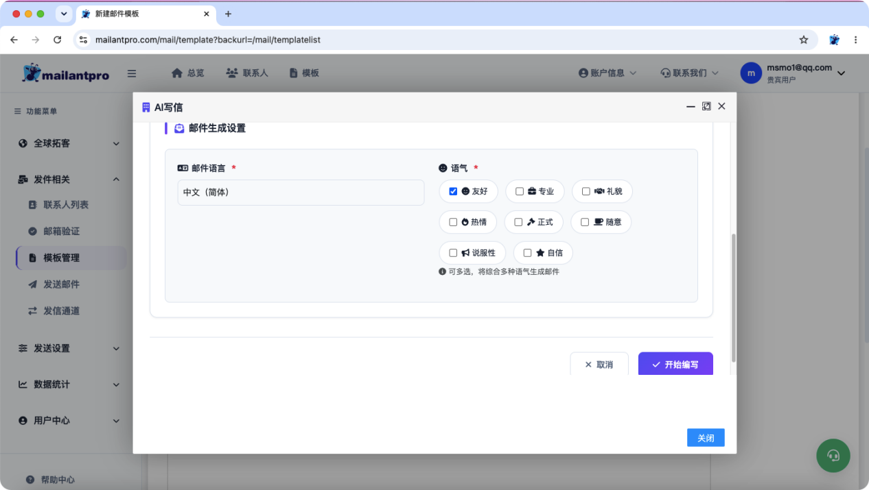Click the green customer support headset button

click(833, 455)
